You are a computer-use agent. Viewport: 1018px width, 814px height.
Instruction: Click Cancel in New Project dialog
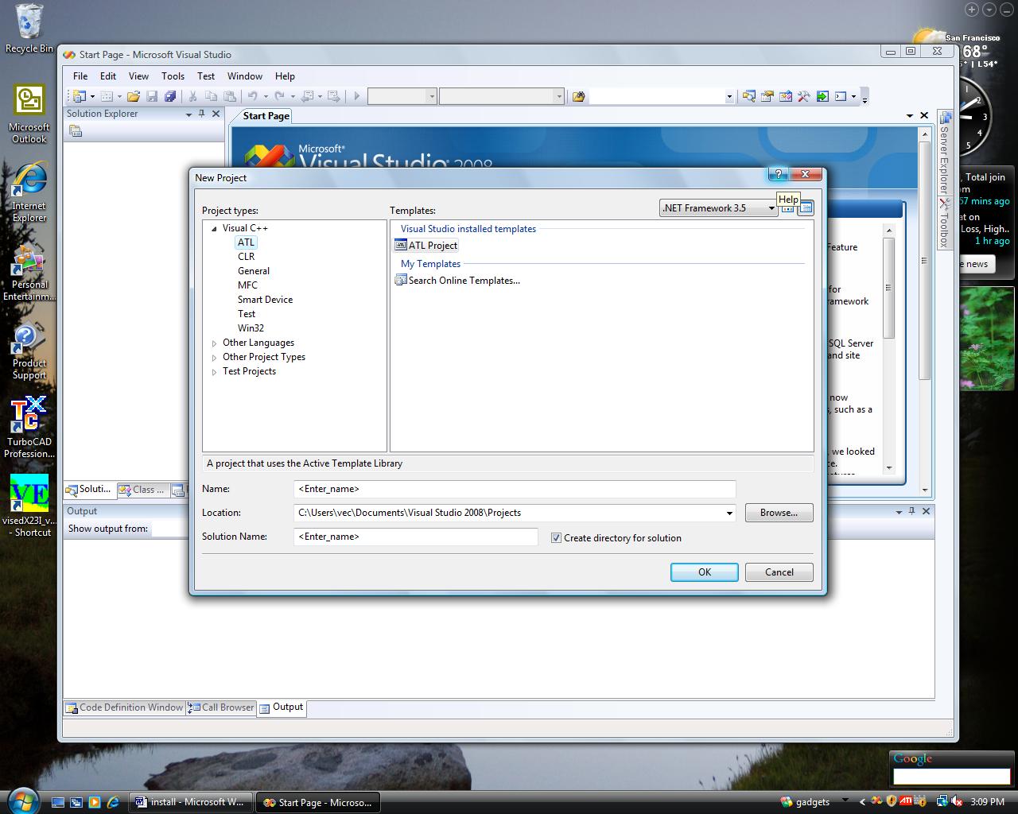pyautogui.click(x=779, y=572)
